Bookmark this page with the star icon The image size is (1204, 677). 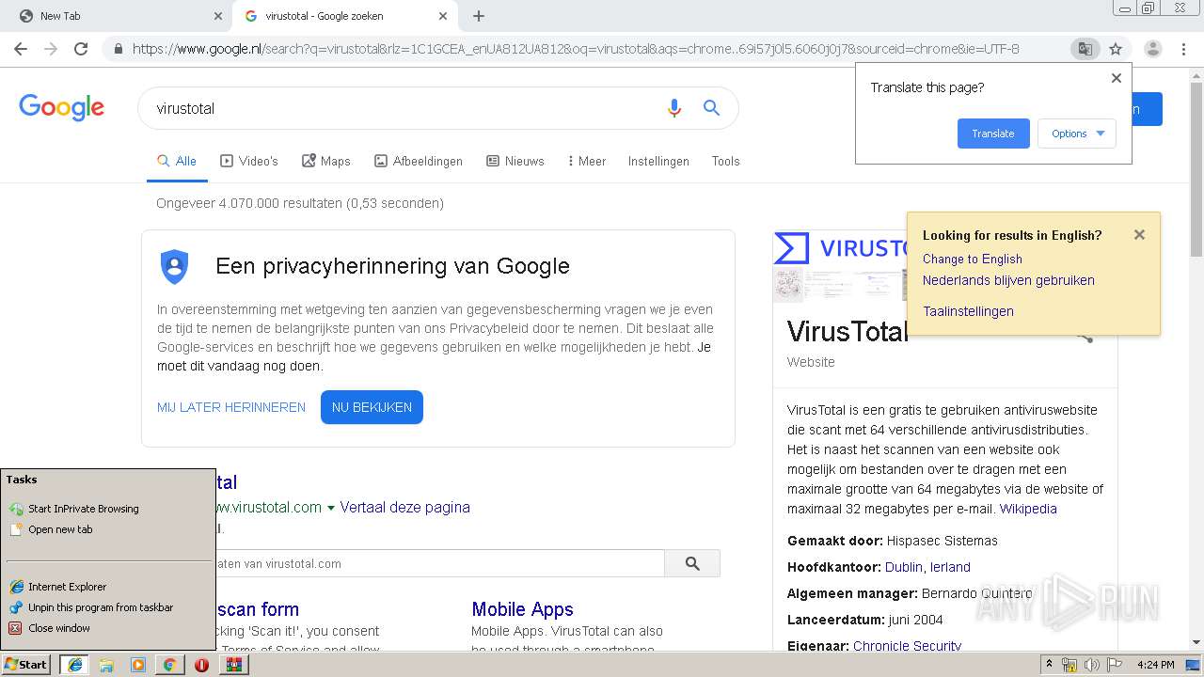(x=1116, y=49)
